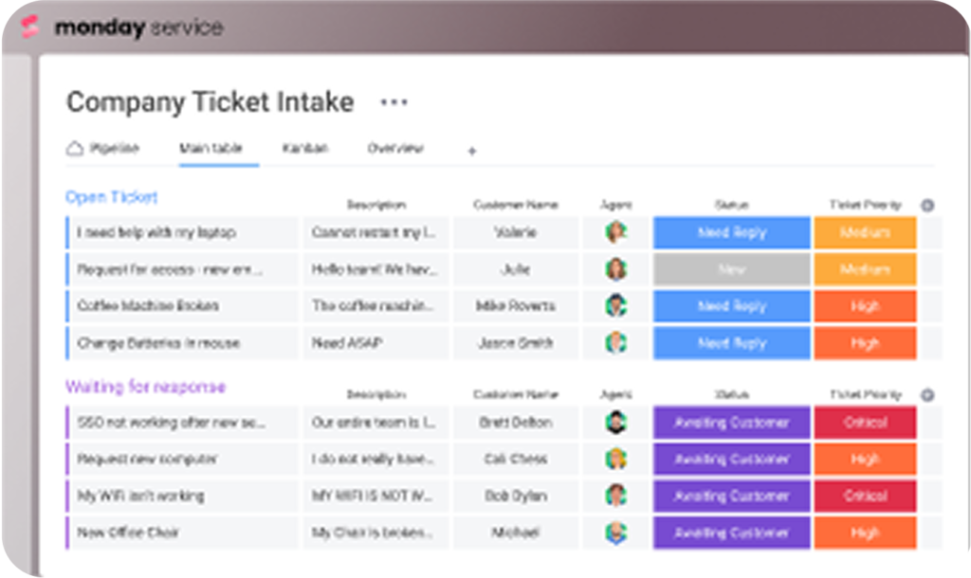Select the "Coffee Machine Broken" ticket name
Image resolution: width=971 pixels, height=578 pixels.
pyautogui.click(x=148, y=306)
